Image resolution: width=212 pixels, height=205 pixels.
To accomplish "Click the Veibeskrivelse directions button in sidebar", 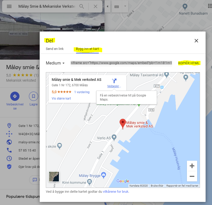I will click(15, 101).
